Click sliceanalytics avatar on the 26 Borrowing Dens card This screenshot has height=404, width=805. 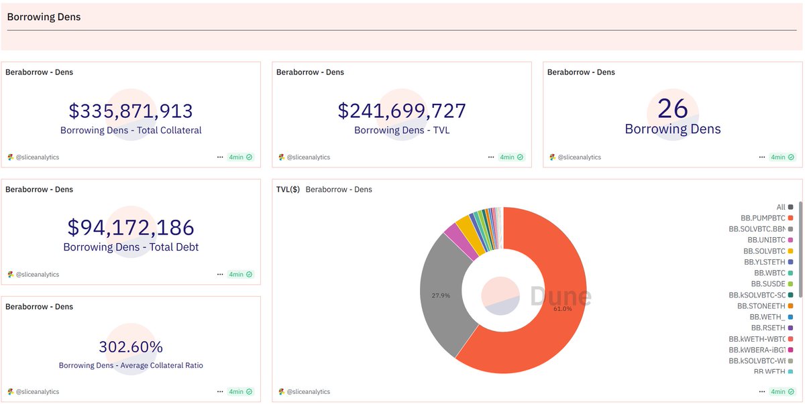coord(552,157)
